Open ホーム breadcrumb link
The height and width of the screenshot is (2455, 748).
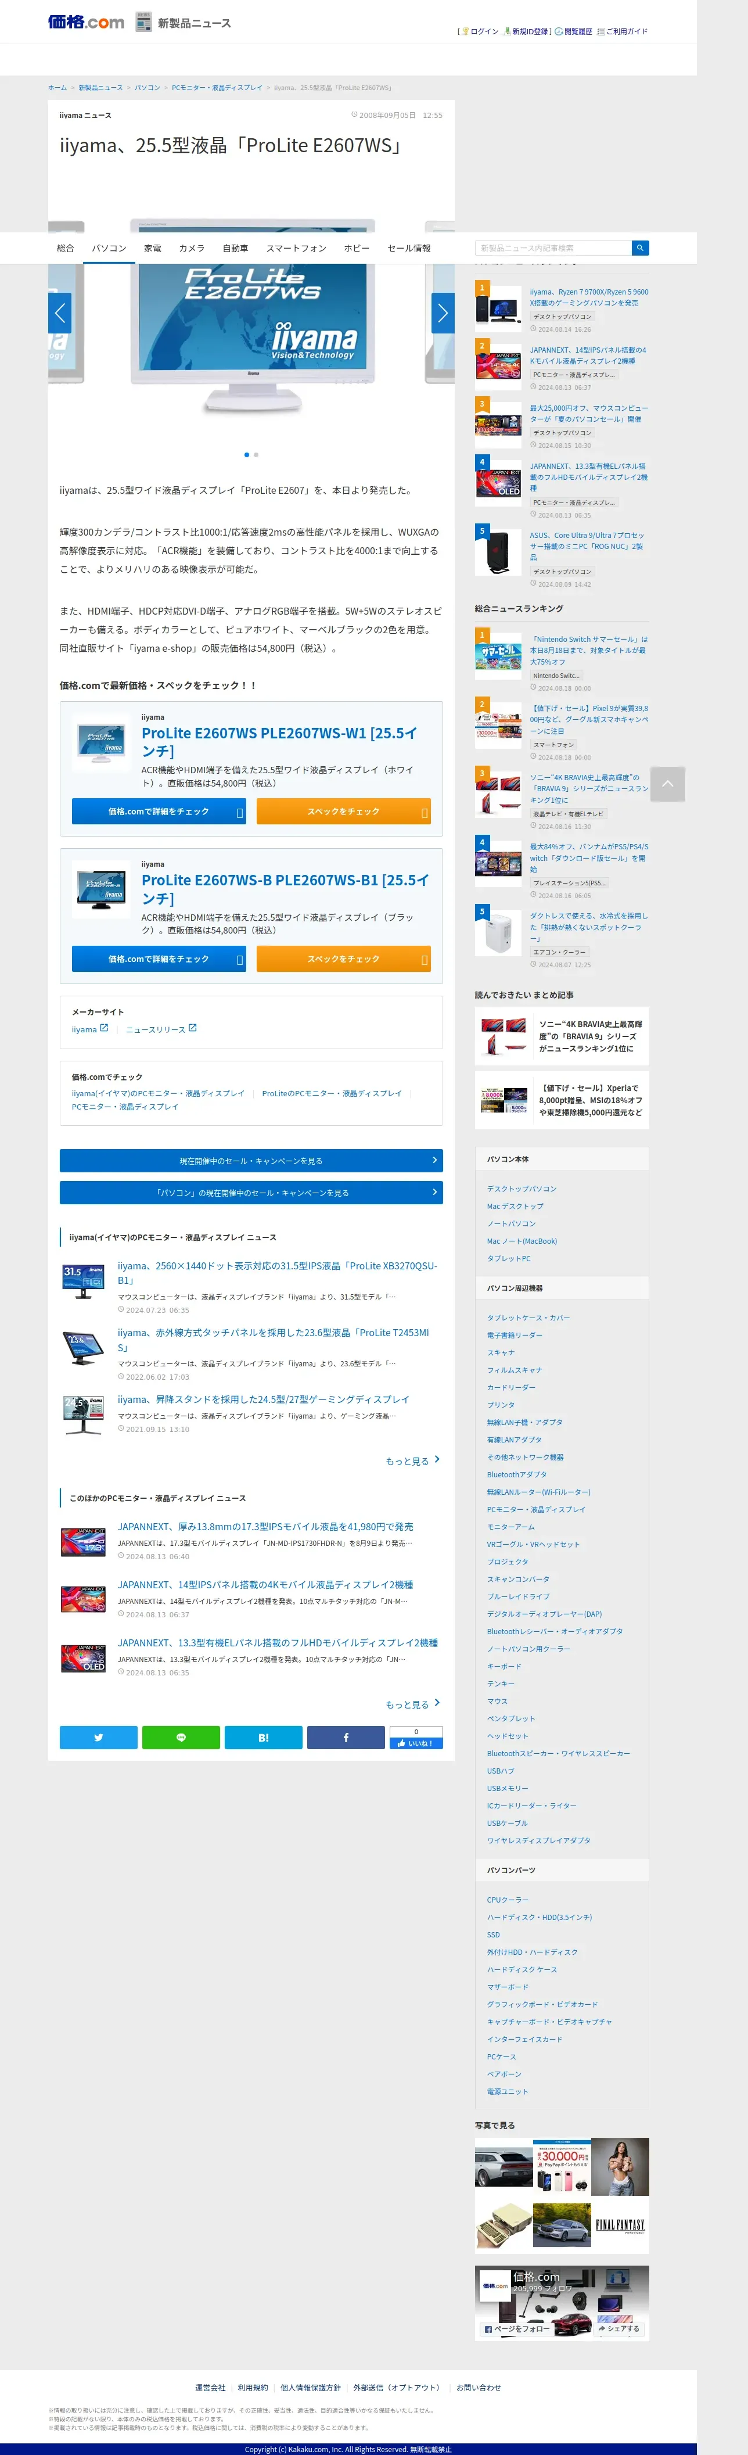pyautogui.click(x=57, y=88)
